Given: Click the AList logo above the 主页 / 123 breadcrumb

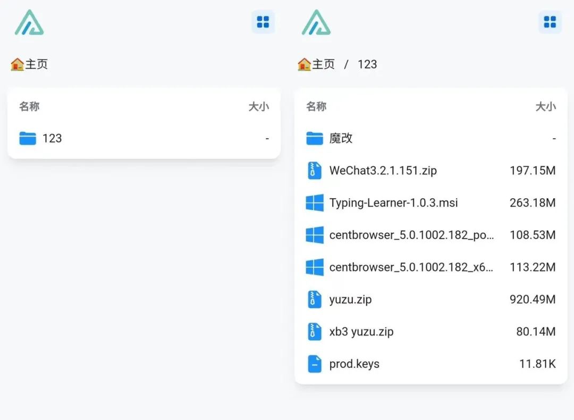Looking at the screenshot, I should click(x=316, y=22).
